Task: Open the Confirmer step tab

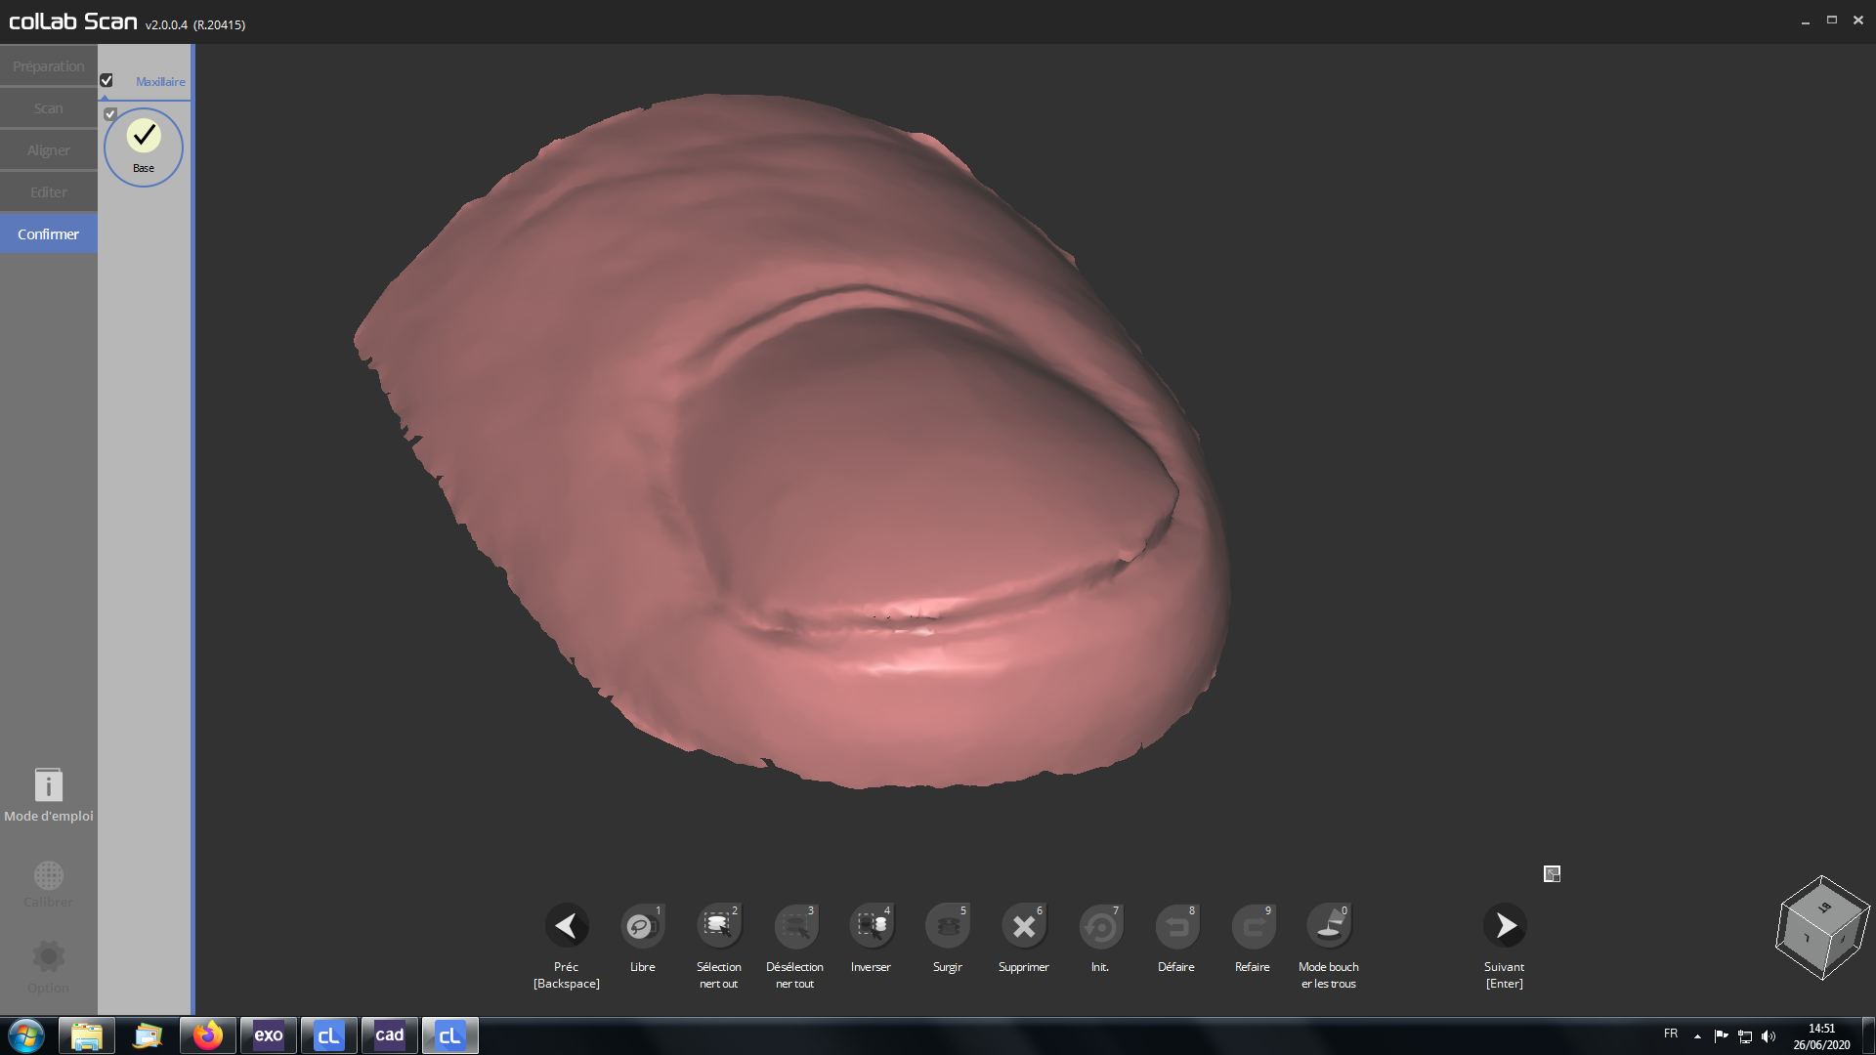Action: point(48,234)
